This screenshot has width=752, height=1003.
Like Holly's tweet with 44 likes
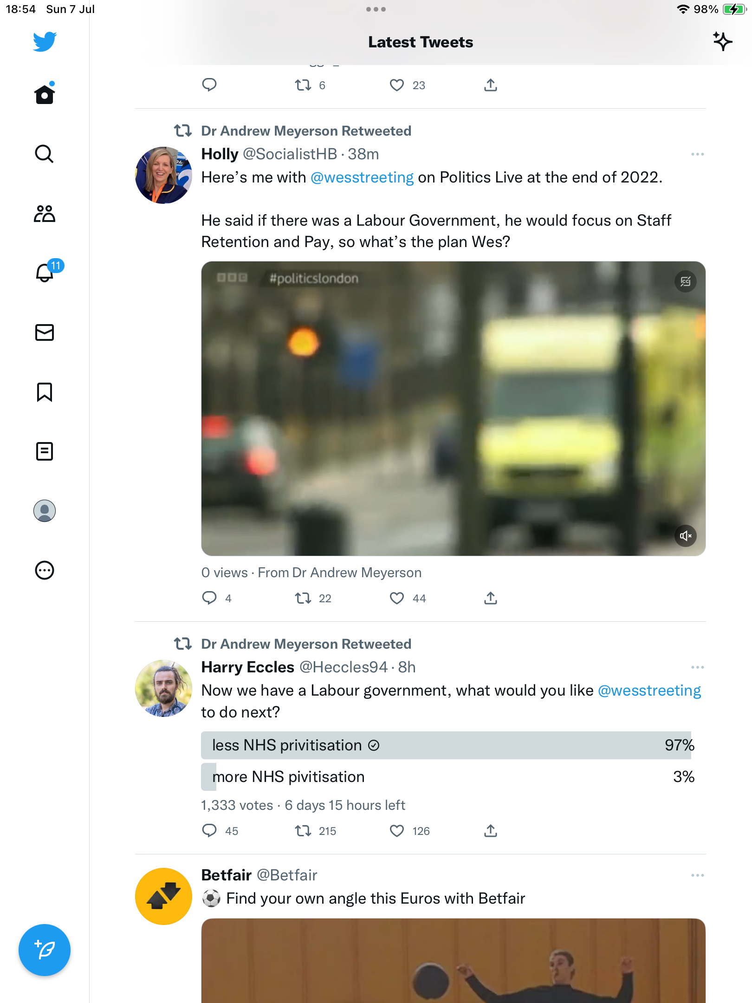397,598
